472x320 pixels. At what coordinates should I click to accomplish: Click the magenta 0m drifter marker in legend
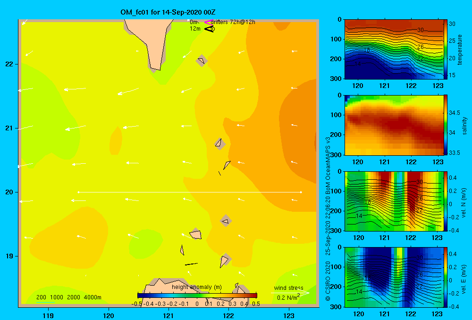[x=208, y=22]
